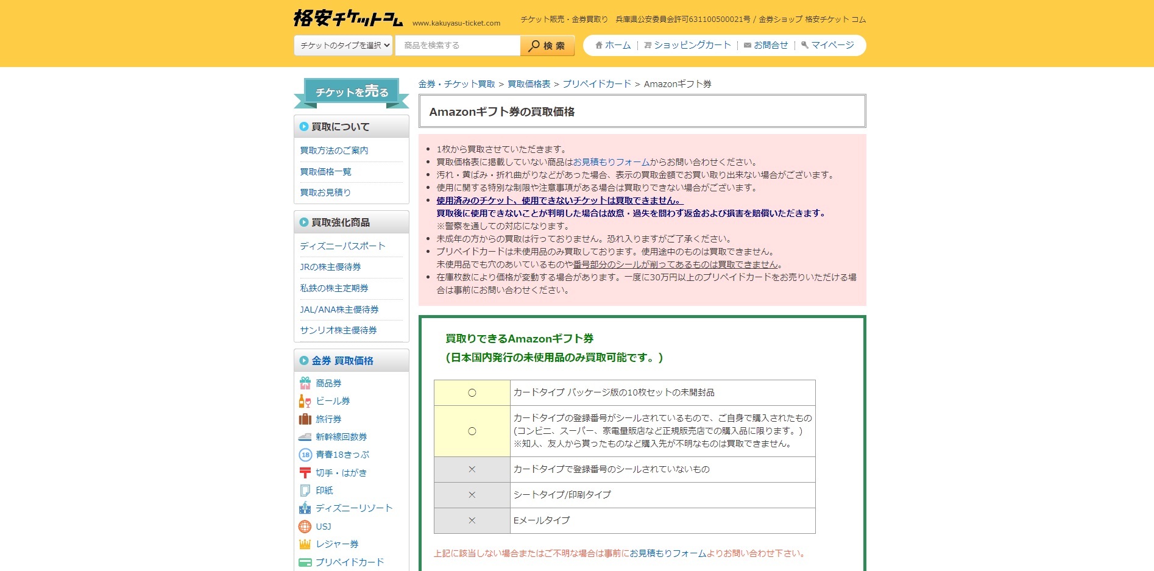1154x571 pixels.
Task: Open the チケットのタイプを選択 dropdown
Action: [344, 45]
